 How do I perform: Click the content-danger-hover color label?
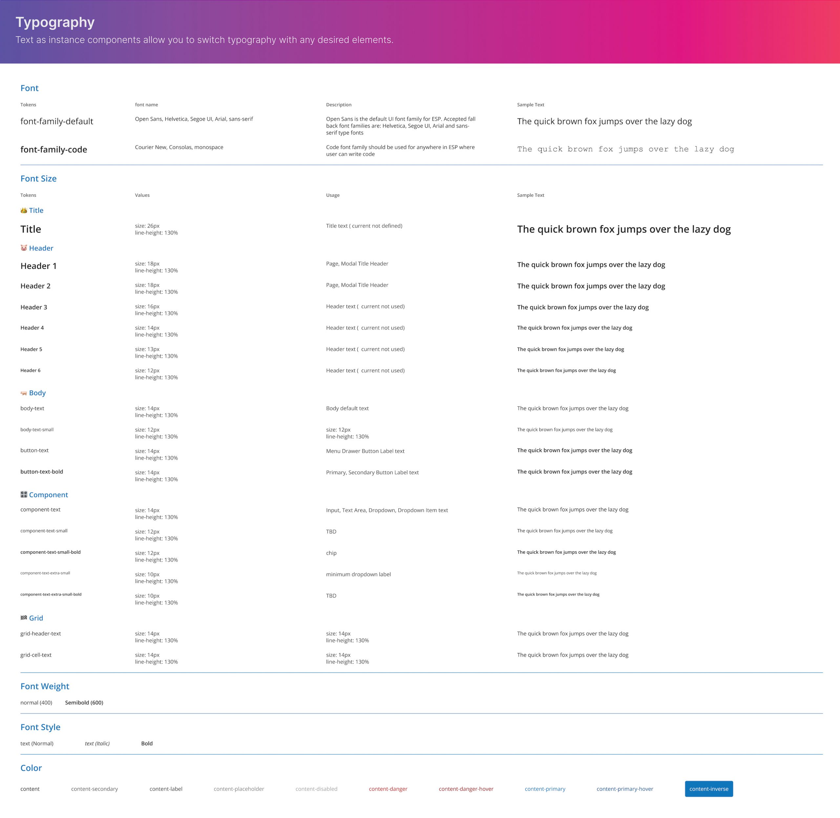466,789
